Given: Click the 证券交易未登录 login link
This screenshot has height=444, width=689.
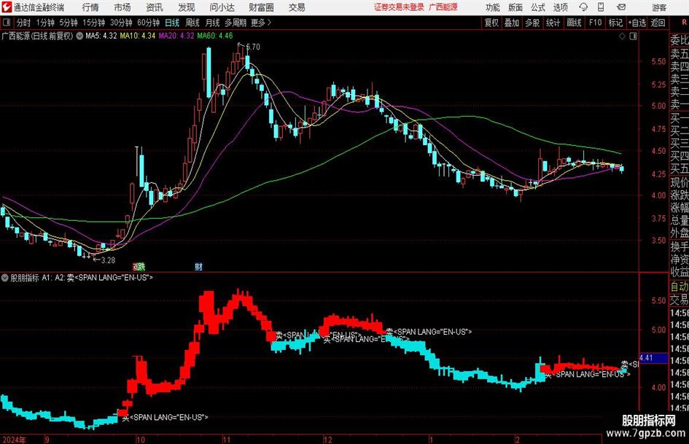Looking at the screenshot, I should [399, 7].
